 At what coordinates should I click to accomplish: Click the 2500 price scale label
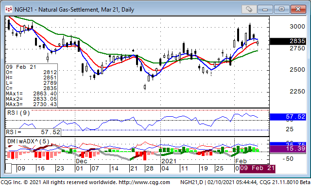297,70
